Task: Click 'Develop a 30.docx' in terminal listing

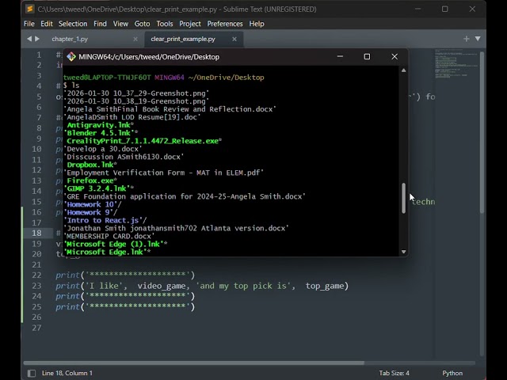Action: (102, 149)
